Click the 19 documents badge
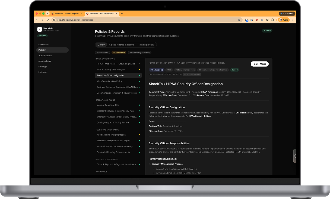 (103, 53)
